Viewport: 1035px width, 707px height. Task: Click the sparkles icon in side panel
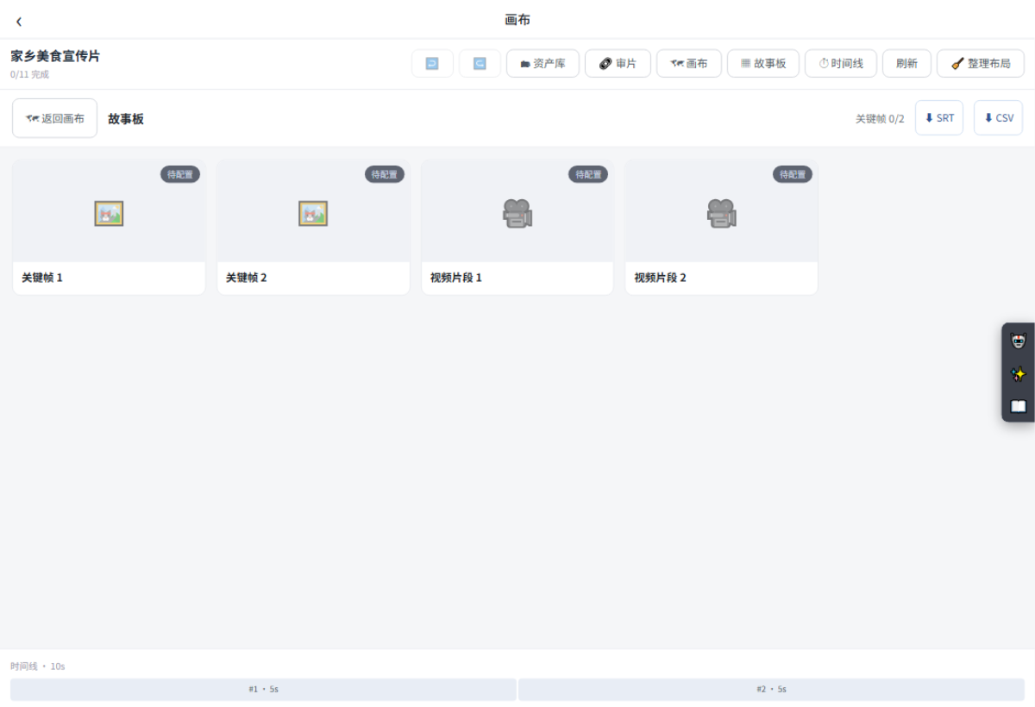[x=1019, y=374]
